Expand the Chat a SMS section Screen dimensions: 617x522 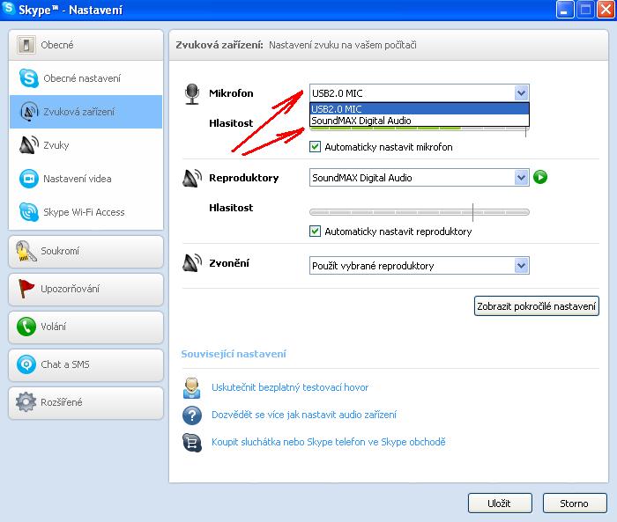point(85,364)
